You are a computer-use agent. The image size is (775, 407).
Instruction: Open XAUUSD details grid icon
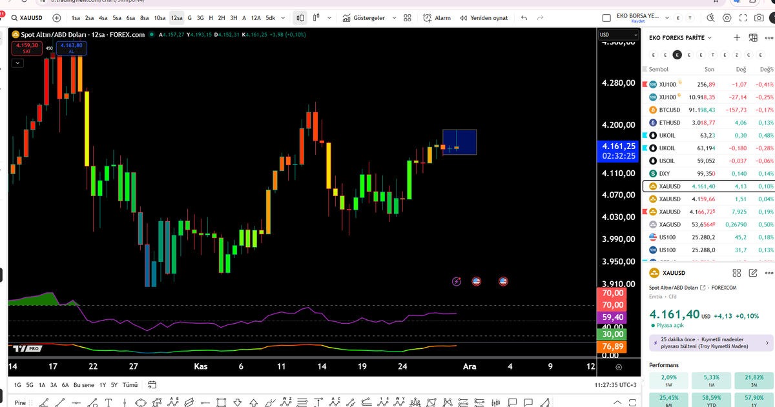point(736,273)
